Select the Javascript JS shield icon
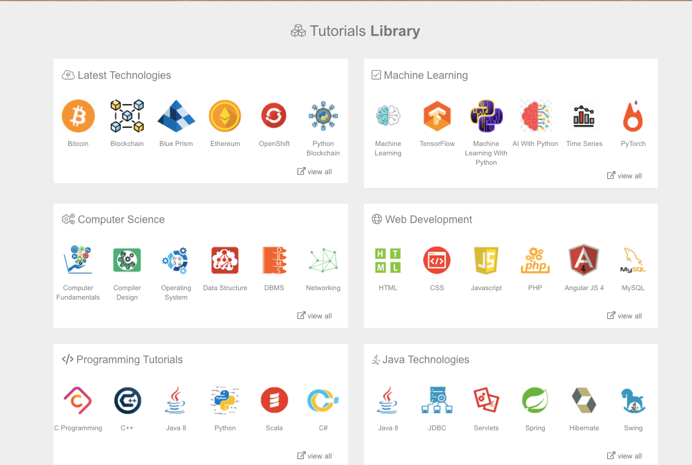The height and width of the screenshot is (465, 692). click(x=486, y=260)
